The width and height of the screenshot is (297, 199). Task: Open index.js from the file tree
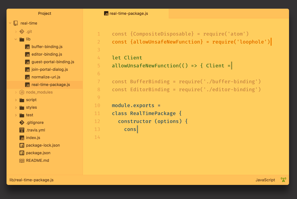[33, 138]
